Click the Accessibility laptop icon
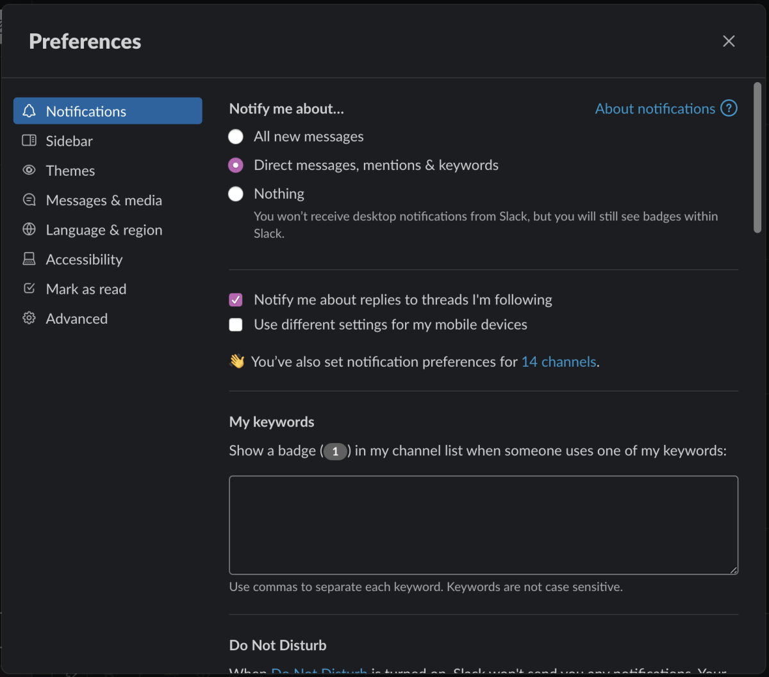Viewport: 769px width, 677px height. click(29, 259)
